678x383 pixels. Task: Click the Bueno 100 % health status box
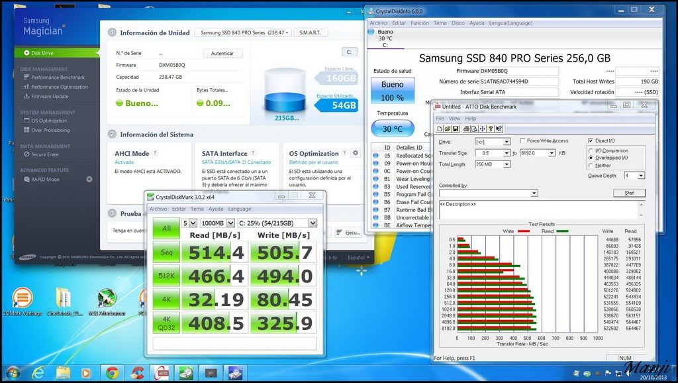pyautogui.click(x=393, y=90)
